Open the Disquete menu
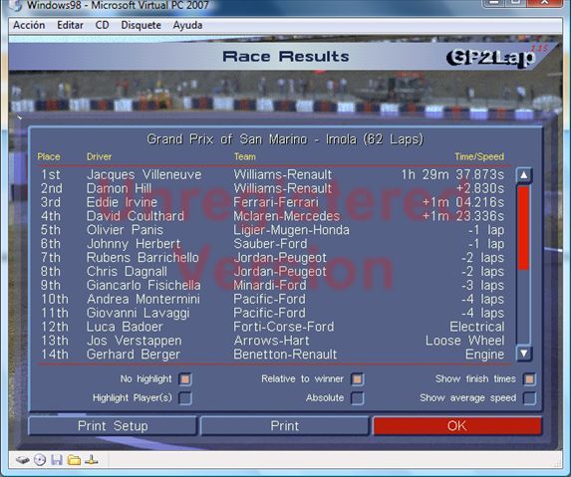 tap(141, 25)
